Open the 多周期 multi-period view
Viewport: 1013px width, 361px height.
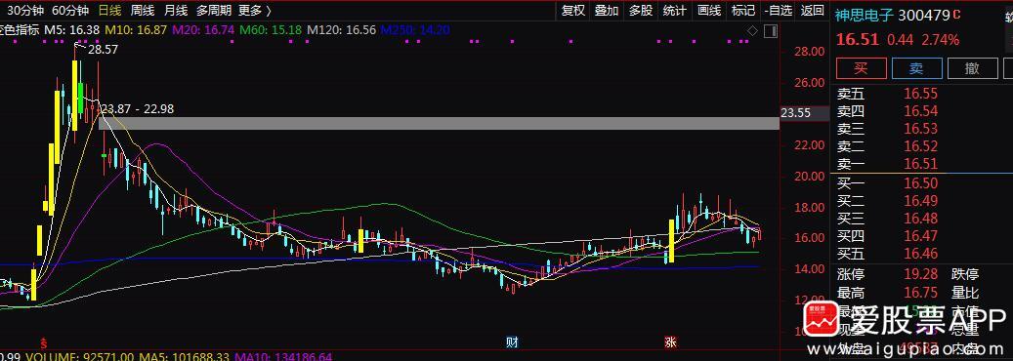coord(214,11)
